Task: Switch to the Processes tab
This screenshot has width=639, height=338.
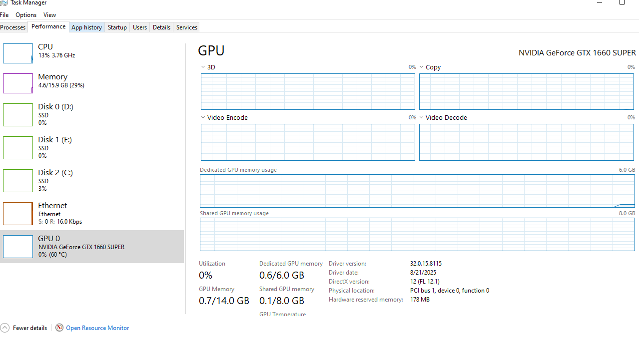Action: tap(13, 27)
